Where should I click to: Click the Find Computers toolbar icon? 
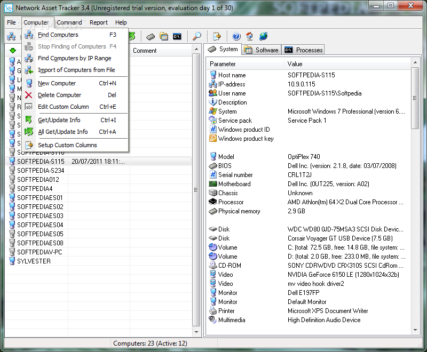11,36
